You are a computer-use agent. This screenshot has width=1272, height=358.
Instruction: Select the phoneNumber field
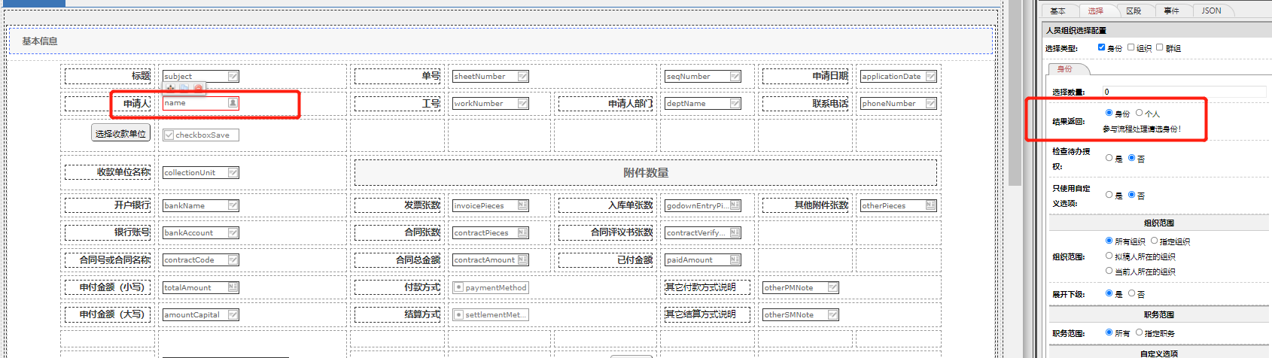pyautogui.click(x=899, y=103)
